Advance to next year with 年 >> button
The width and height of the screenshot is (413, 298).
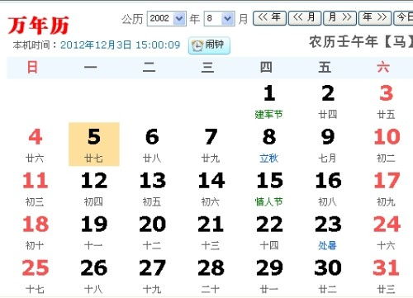click(375, 18)
